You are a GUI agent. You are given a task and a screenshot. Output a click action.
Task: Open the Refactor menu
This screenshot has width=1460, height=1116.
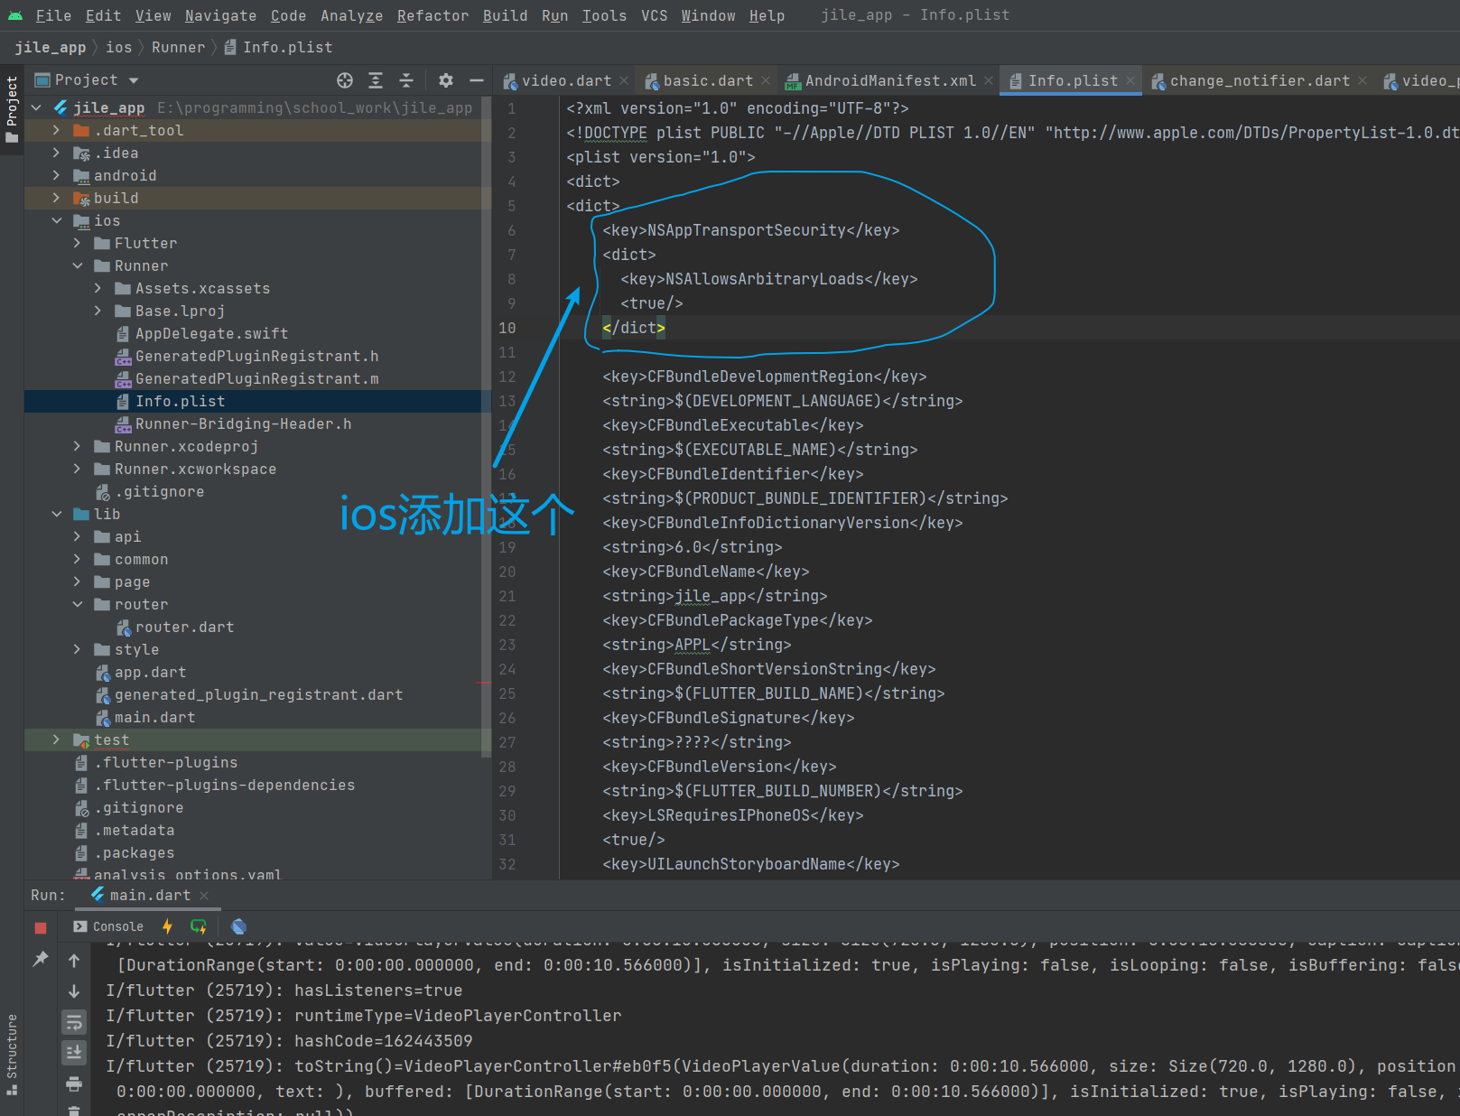pos(432,15)
